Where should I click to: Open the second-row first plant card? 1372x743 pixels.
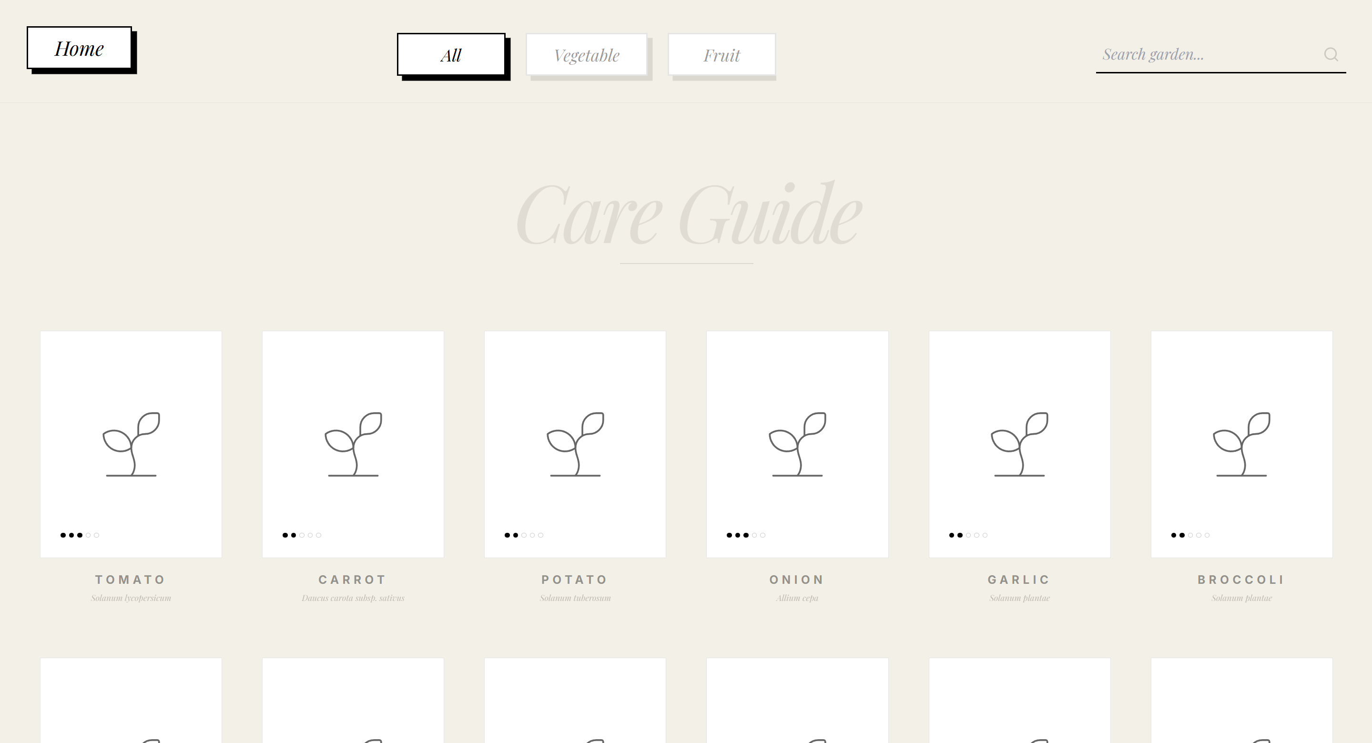pos(131,701)
